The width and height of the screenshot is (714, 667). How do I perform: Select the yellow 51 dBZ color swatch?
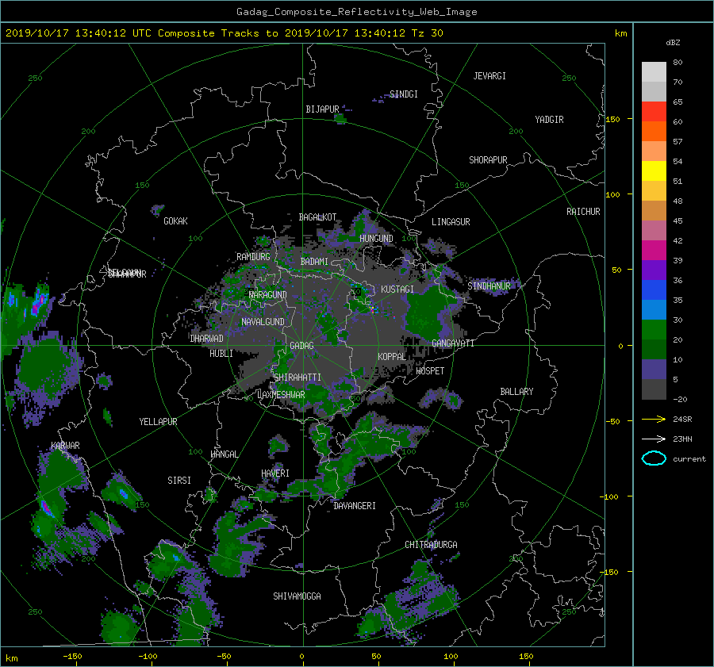tap(654, 171)
